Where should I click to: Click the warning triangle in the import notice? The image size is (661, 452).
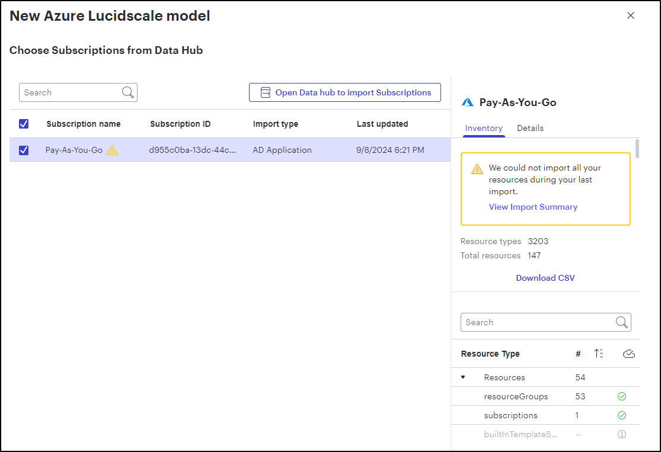(x=477, y=169)
